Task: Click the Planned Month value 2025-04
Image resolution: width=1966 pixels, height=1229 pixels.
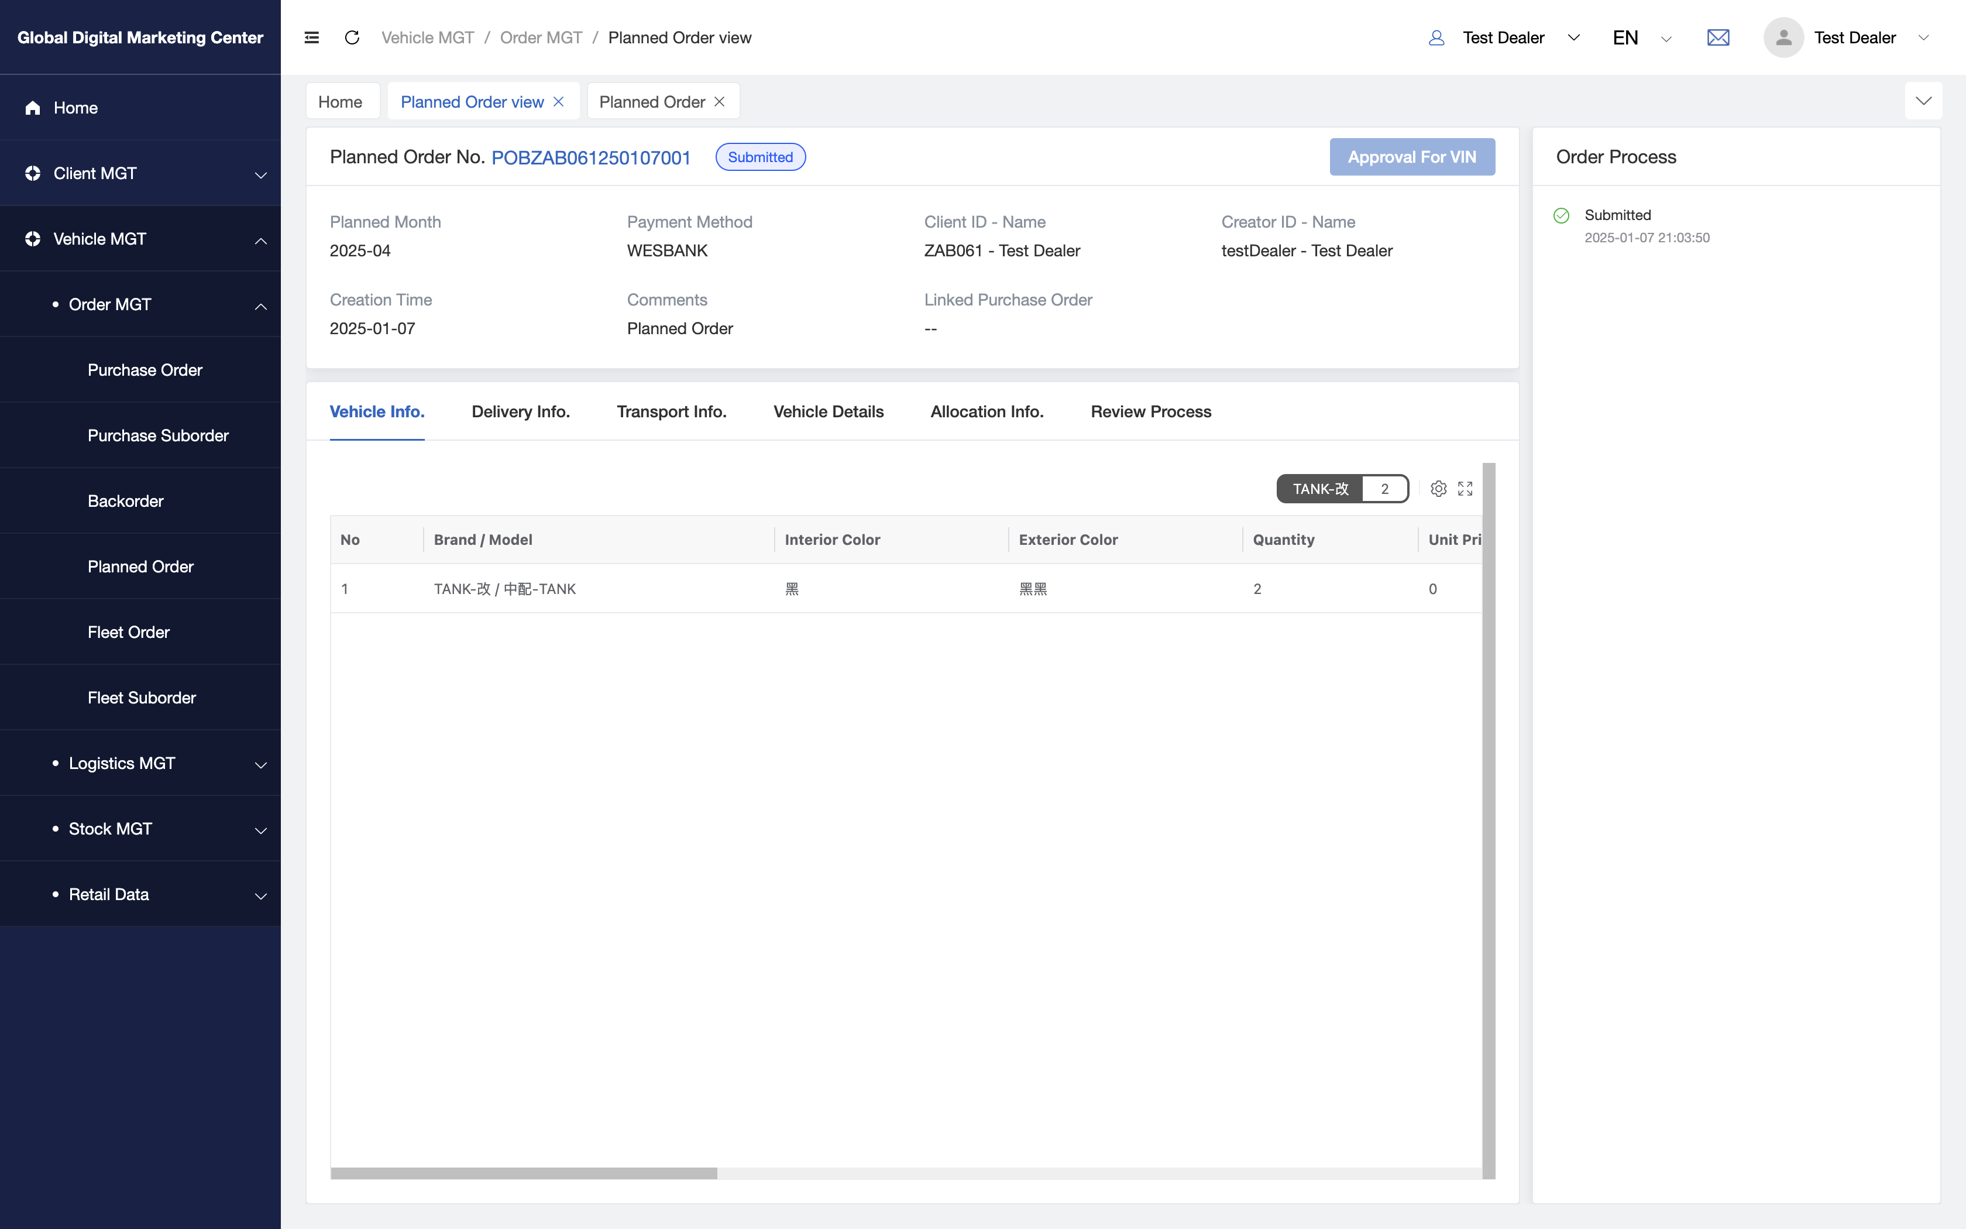Action: click(x=360, y=251)
